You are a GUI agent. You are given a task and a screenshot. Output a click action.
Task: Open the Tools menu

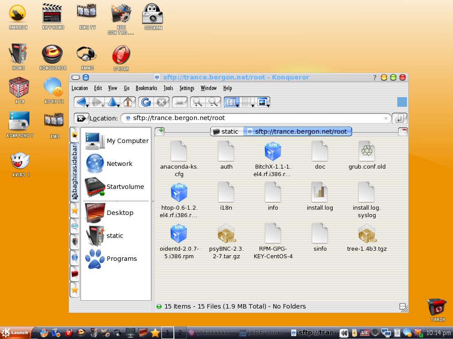coord(168,88)
